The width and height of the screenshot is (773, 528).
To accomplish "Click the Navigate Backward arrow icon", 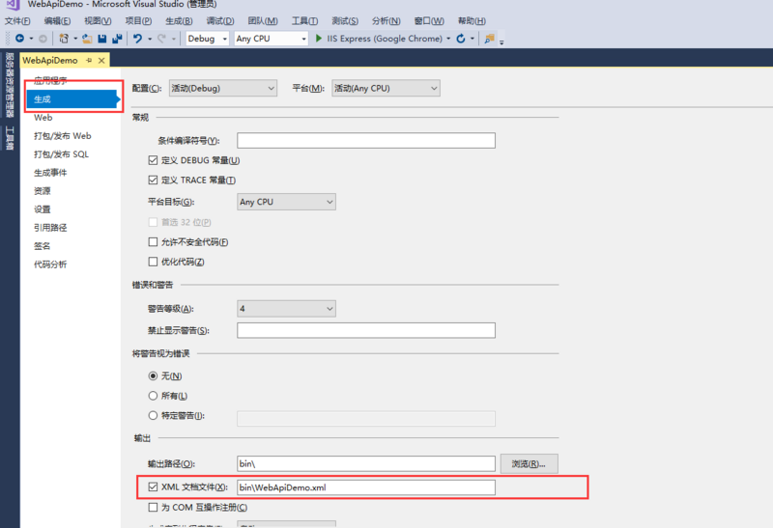I will point(19,39).
